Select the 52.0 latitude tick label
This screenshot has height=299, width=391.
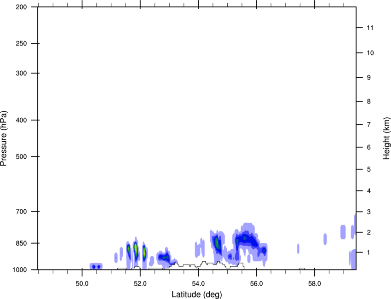click(x=140, y=283)
